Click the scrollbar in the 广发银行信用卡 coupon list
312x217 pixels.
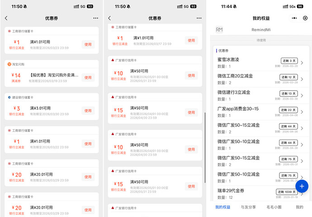(x=205, y=145)
